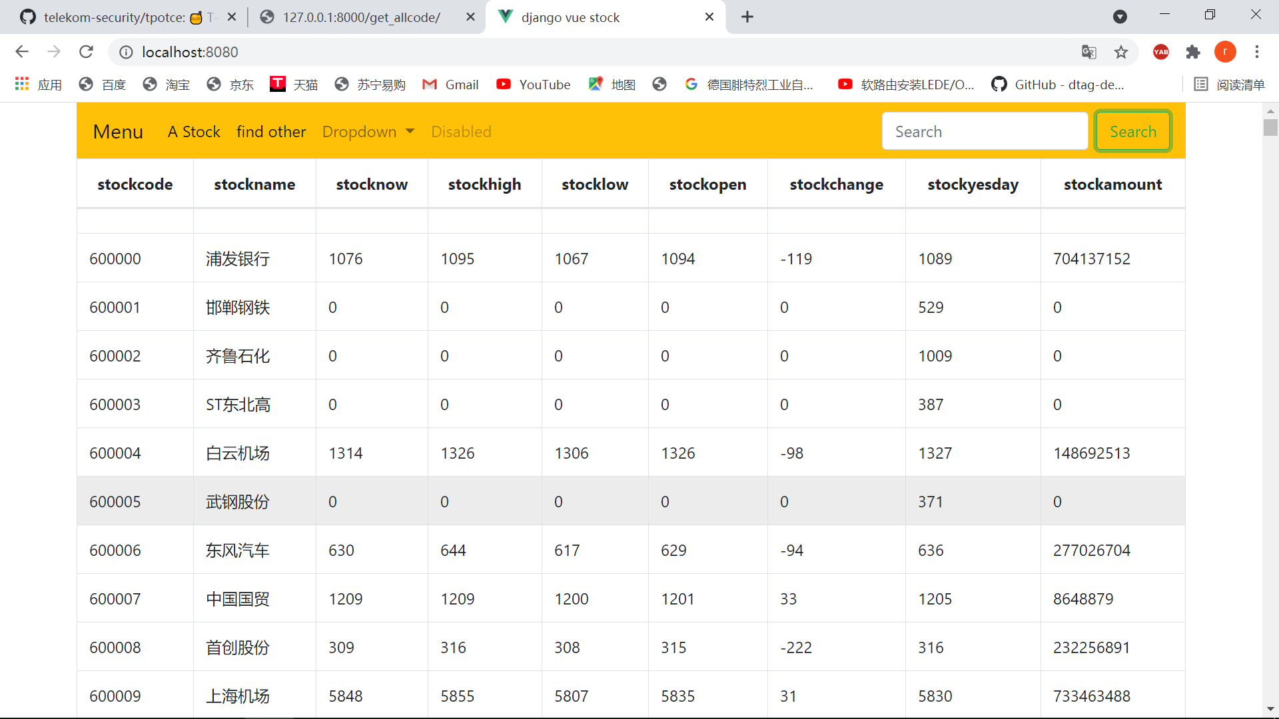Open the unnamed globe bookmark after 地图

click(659, 84)
